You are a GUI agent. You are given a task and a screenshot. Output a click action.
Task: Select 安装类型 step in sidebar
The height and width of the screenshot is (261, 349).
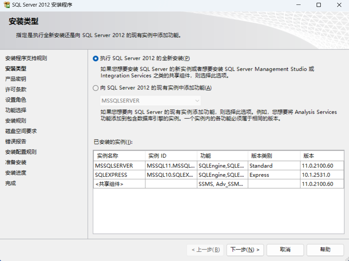[x=16, y=69]
